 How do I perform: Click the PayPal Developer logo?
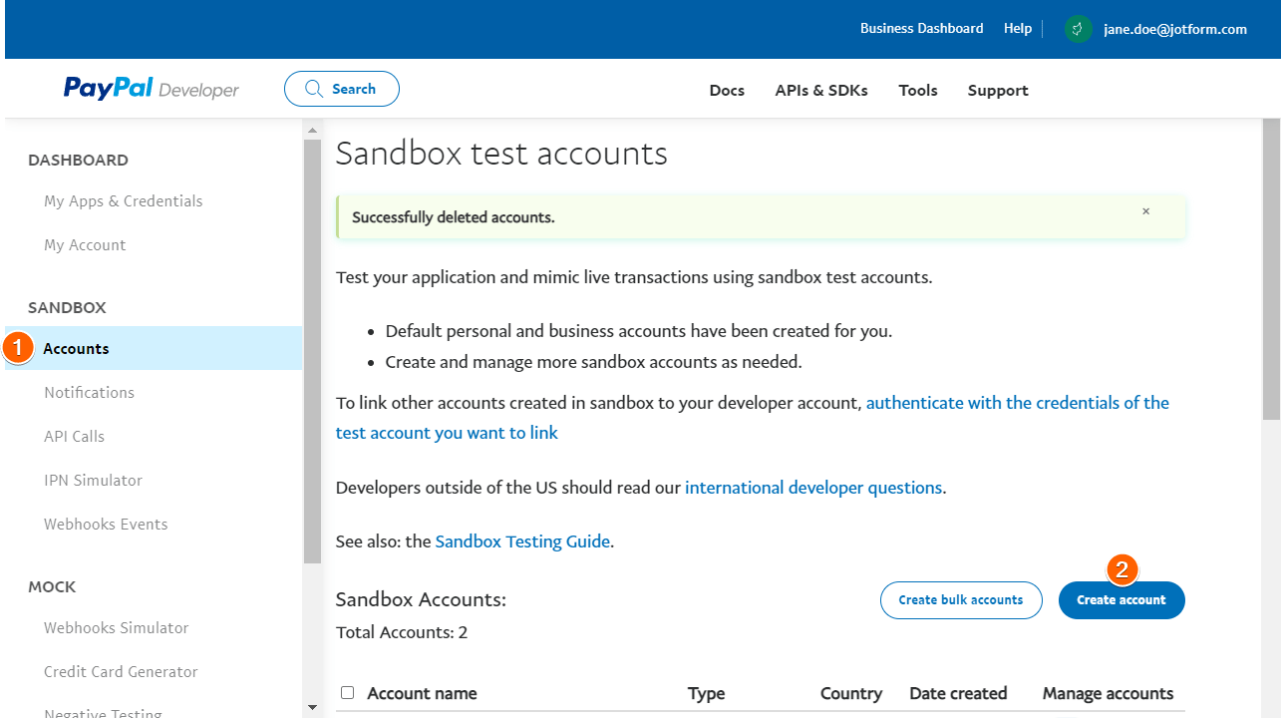coord(152,90)
